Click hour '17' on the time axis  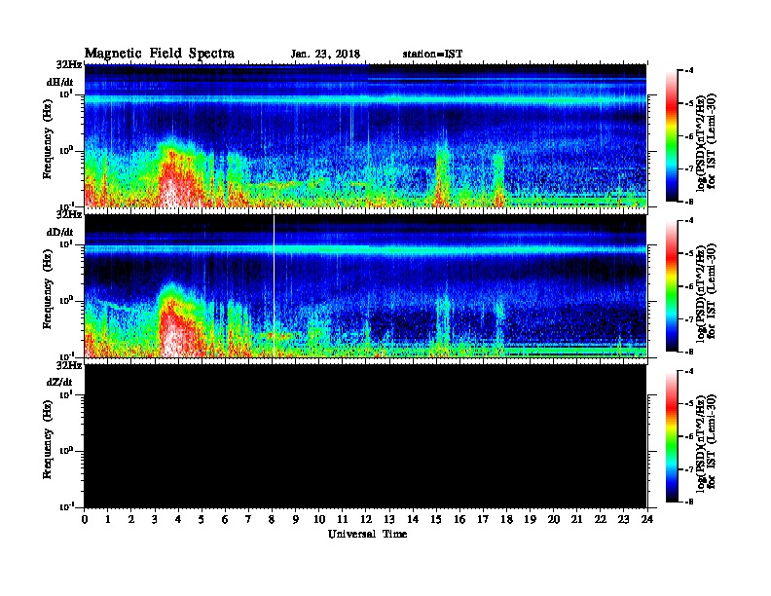(483, 520)
